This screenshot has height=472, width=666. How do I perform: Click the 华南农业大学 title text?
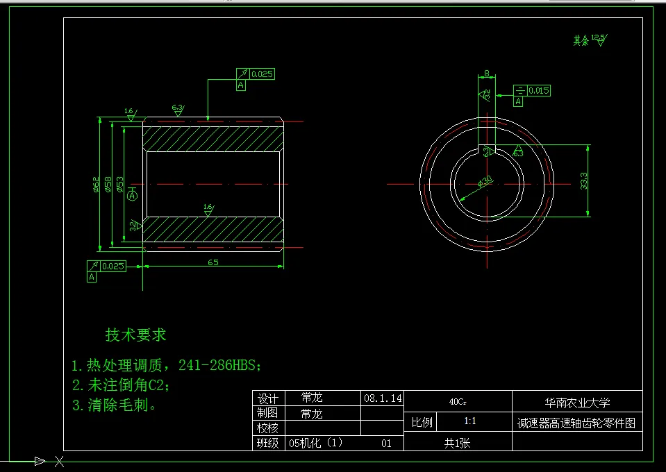577,403
